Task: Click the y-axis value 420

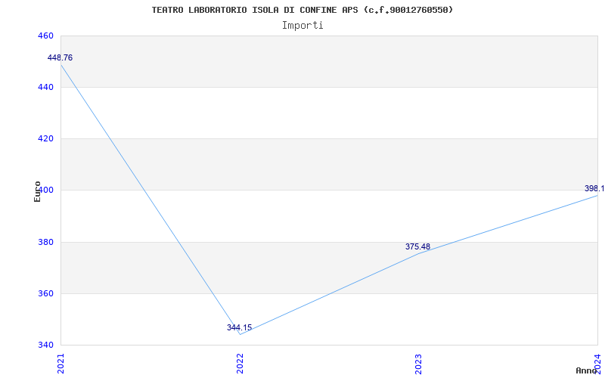Action: click(x=45, y=139)
